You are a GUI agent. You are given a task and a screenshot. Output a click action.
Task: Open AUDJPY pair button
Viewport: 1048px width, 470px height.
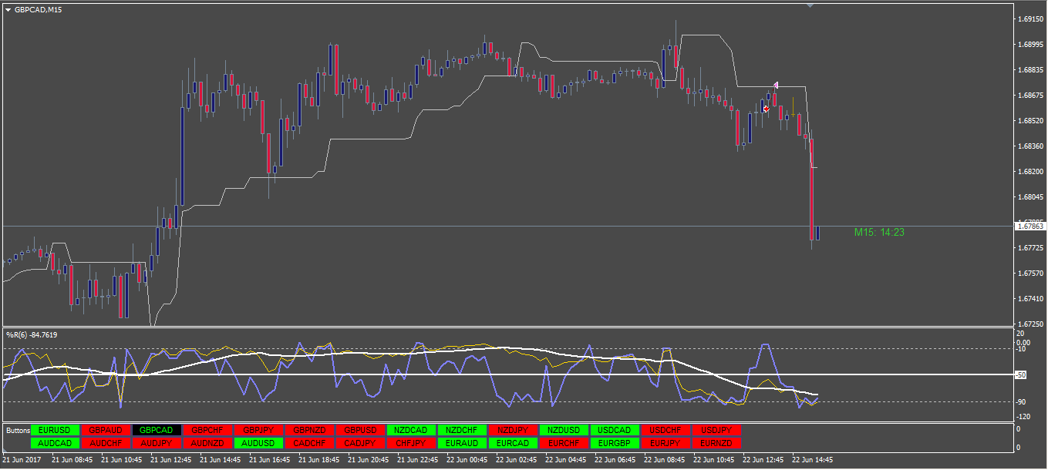click(157, 443)
